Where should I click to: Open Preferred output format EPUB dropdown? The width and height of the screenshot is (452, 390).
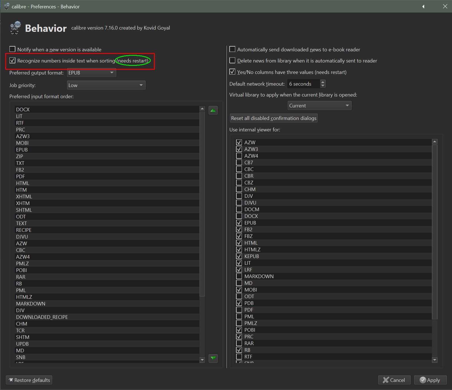tap(91, 73)
